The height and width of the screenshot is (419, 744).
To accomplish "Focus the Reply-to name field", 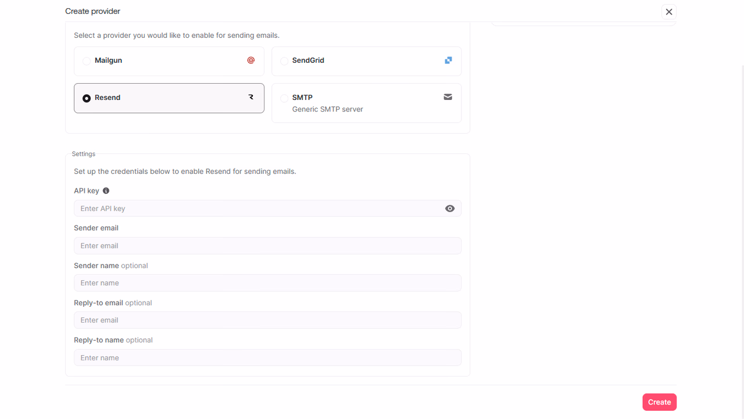I will [267, 357].
